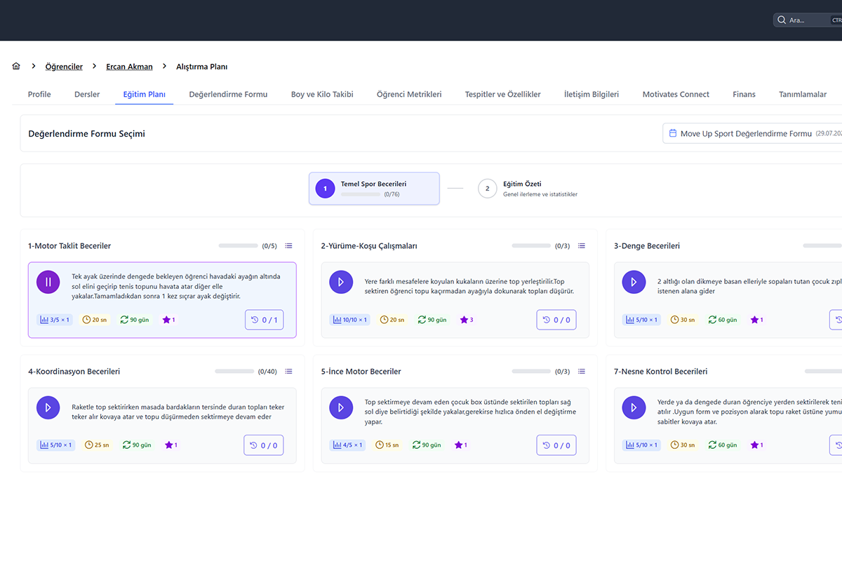842x561 pixels.
Task: Open the Boy ve Kilo Takibi tab
Action: coord(322,94)
